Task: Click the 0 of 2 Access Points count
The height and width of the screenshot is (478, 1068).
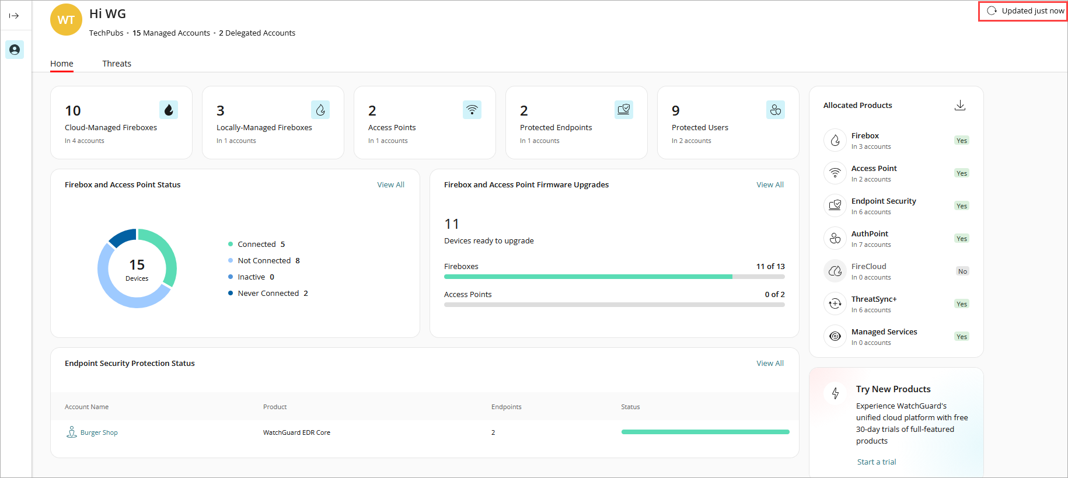Action: 775,294
